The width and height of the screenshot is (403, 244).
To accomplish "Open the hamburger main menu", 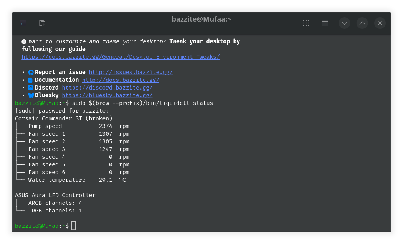I will (x=325, y=23).
